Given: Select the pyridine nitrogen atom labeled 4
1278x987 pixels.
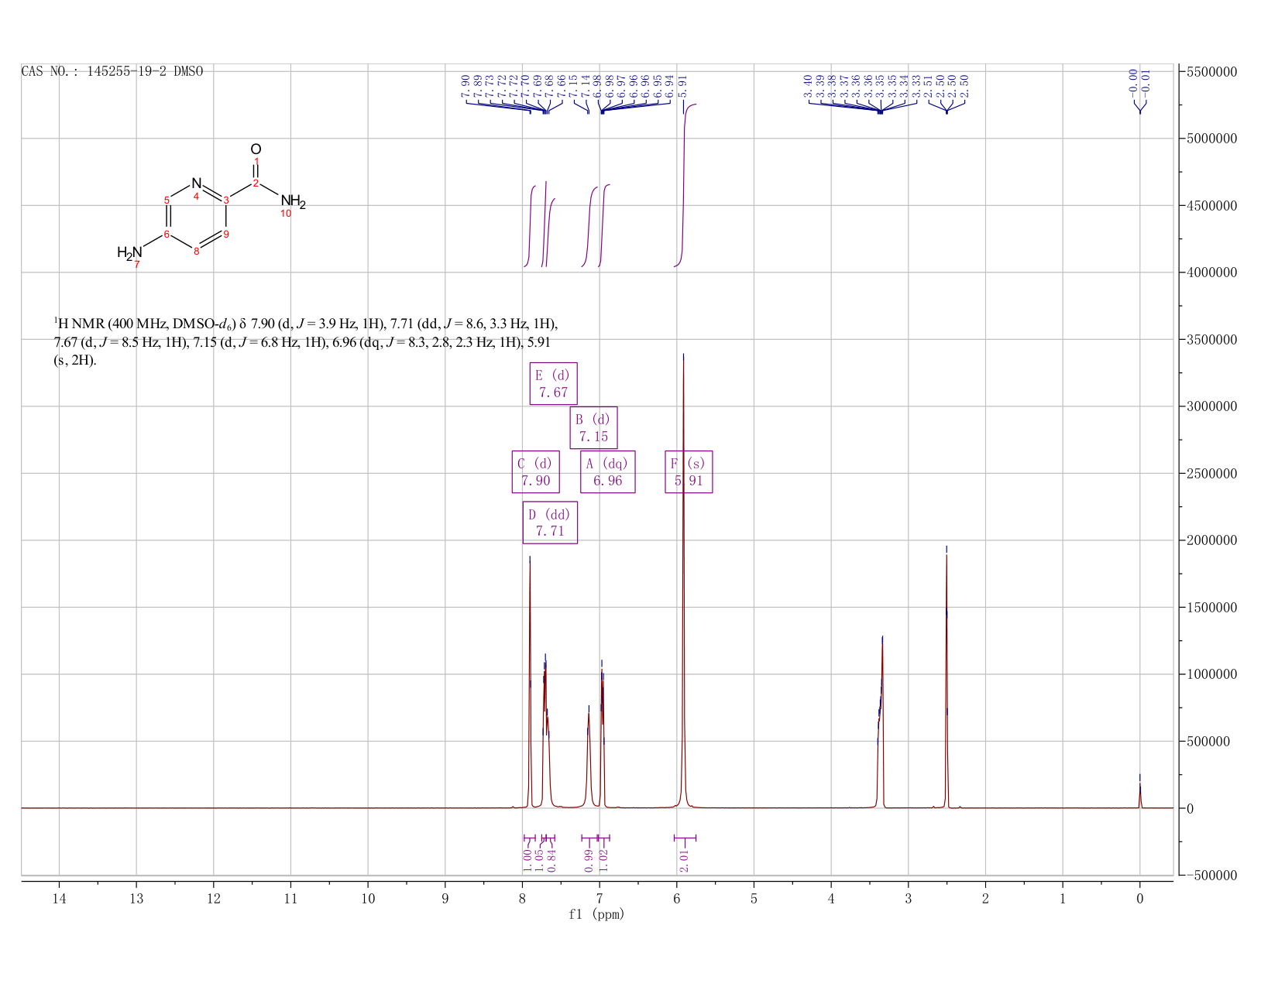Looking at the screenshot, I should pos(196,183).
